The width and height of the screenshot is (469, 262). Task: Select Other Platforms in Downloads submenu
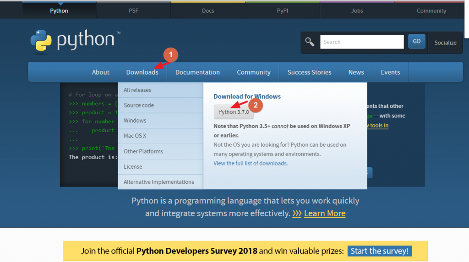pyautogui.click(x=161, y=151)
